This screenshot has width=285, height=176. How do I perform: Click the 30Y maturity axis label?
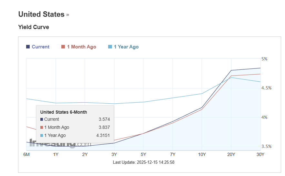coord(260,154)
